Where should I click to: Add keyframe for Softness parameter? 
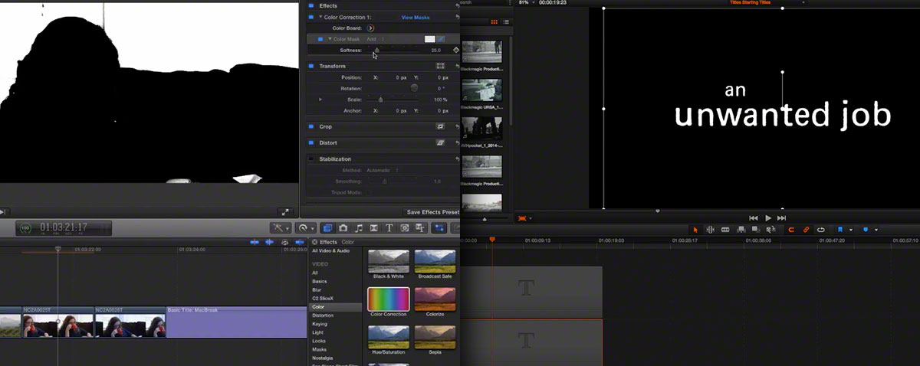(x=456, y=50)
